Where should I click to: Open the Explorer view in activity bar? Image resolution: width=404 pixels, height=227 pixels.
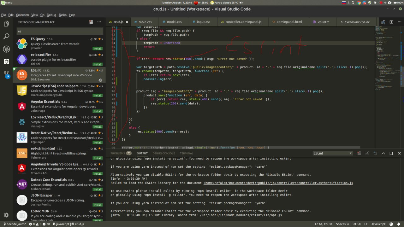pyautogui.click(x=6, y=24)
